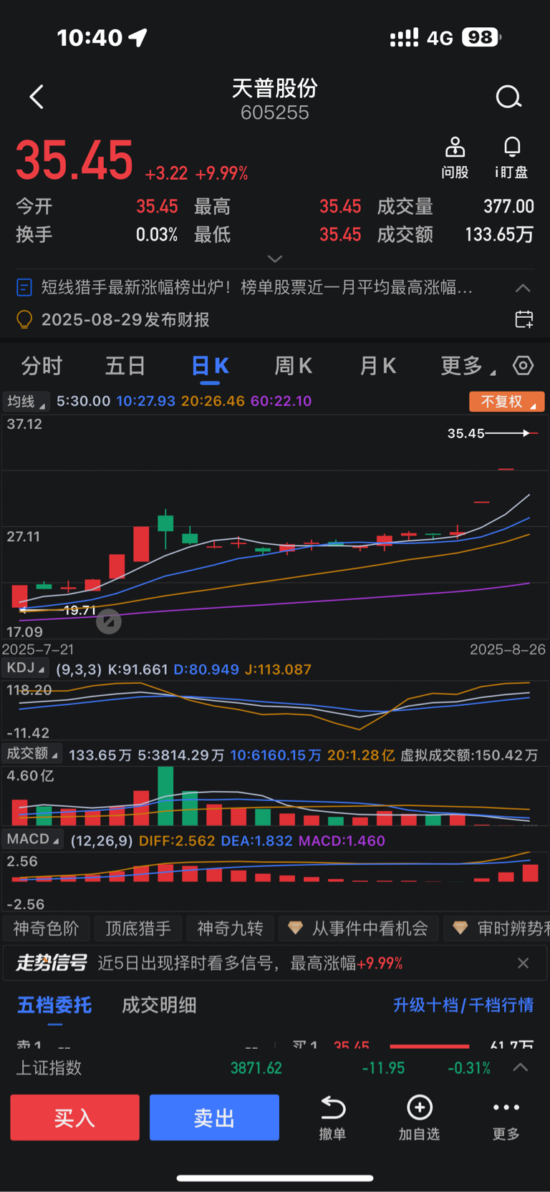
Task: Tap the 上证指数 3871.62 value
Action: tap(256, 1067)
